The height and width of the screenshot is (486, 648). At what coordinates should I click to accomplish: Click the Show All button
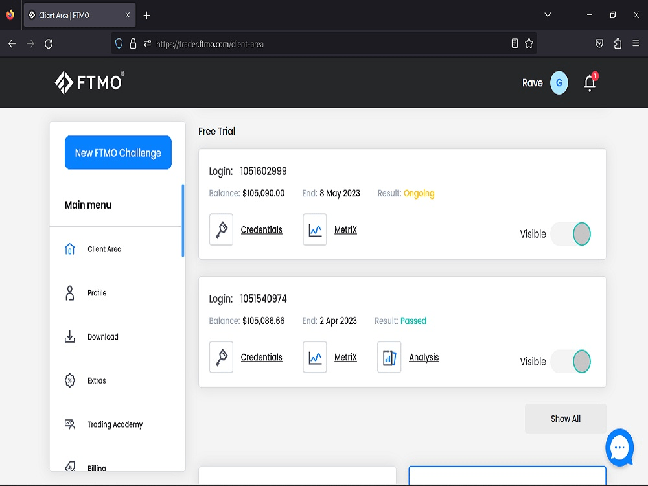(x=565, y=418)
